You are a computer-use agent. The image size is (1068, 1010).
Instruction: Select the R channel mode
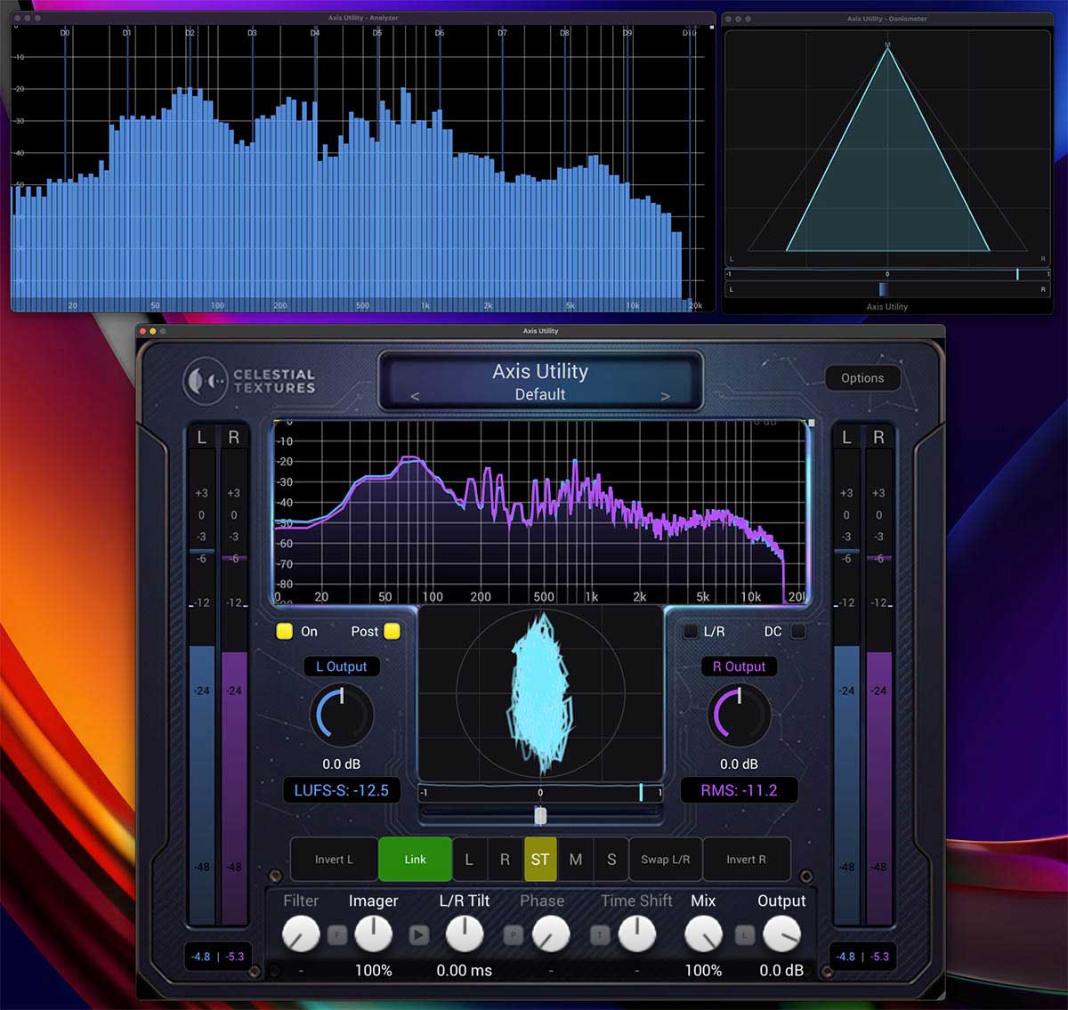click(x=505, y=860)
